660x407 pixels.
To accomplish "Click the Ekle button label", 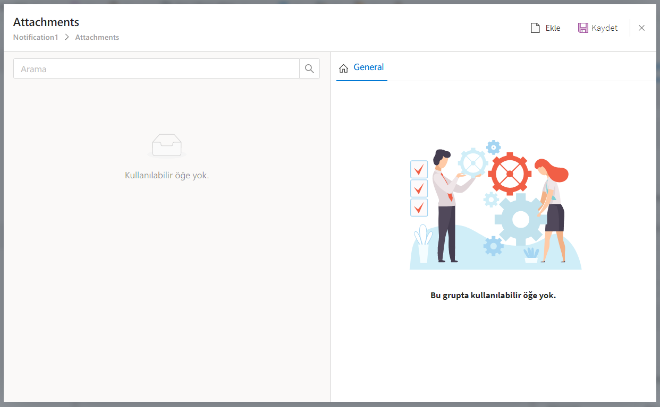I will point(553,28).
